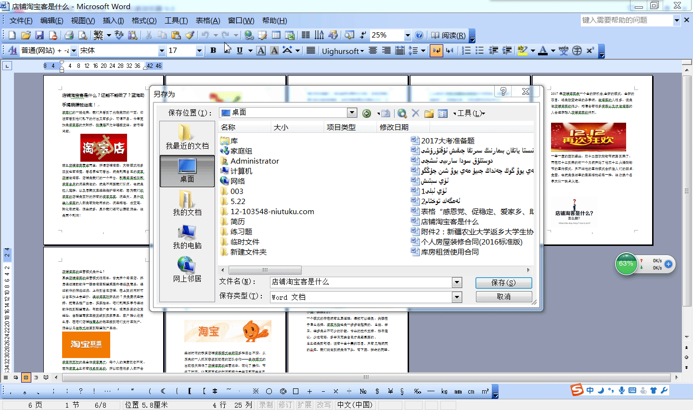
Task: Click the 繁 traditional Chinese conversion icon
Action: (x=98, y=35)
